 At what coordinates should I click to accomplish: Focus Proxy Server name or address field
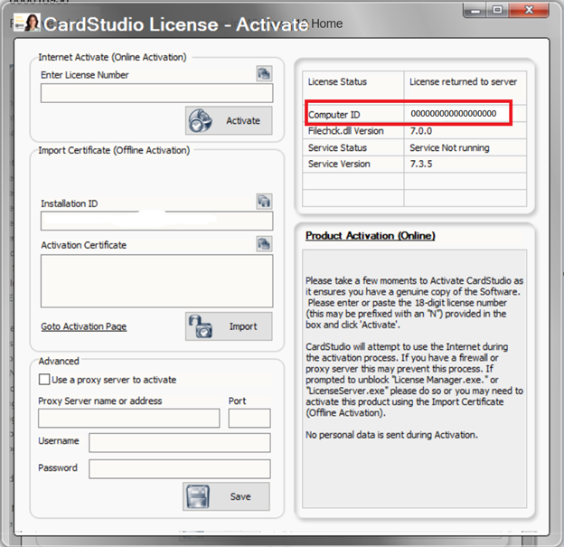point(128,419)
